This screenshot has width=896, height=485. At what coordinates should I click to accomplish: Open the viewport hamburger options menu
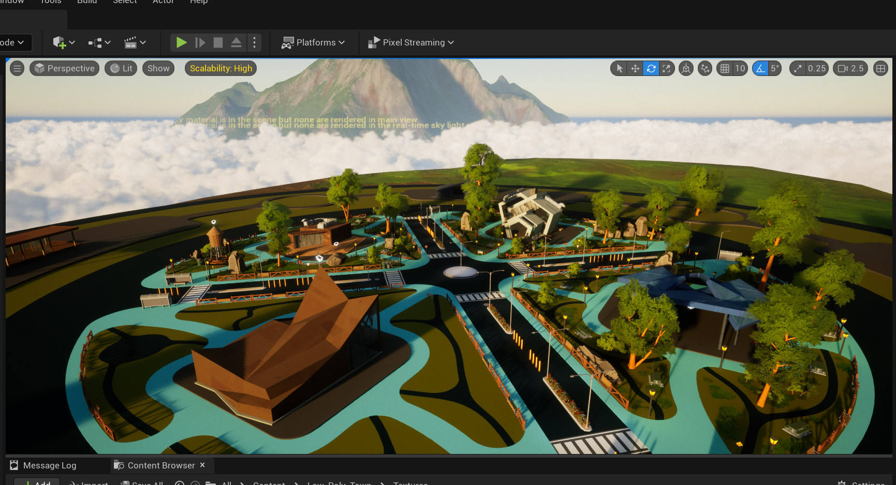tap(17, 68)
